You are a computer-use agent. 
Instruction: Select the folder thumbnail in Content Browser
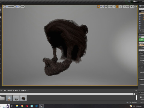tap(2, 98)
